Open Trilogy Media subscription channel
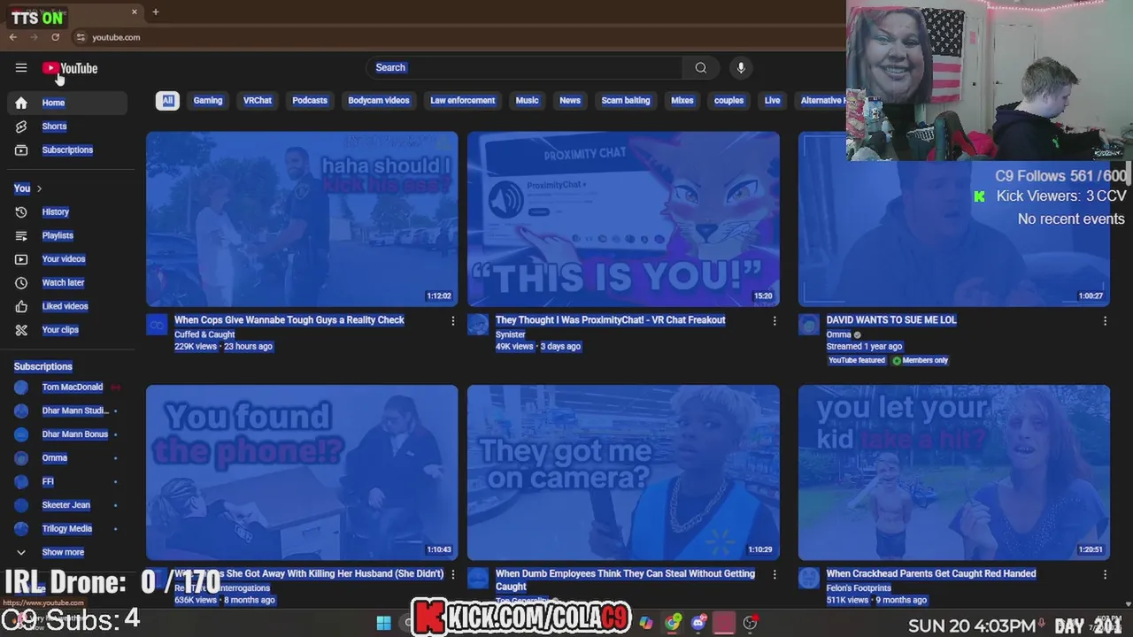 (67, 529)
